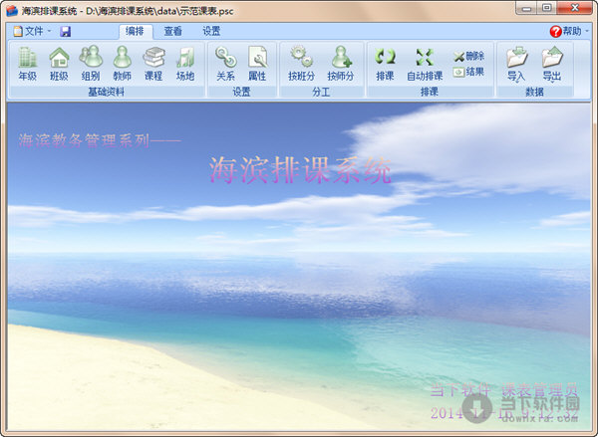This screenshot has width=598, height=437.
Task: Click the 导入 import folder icon
Action: [x=516, y=64]
